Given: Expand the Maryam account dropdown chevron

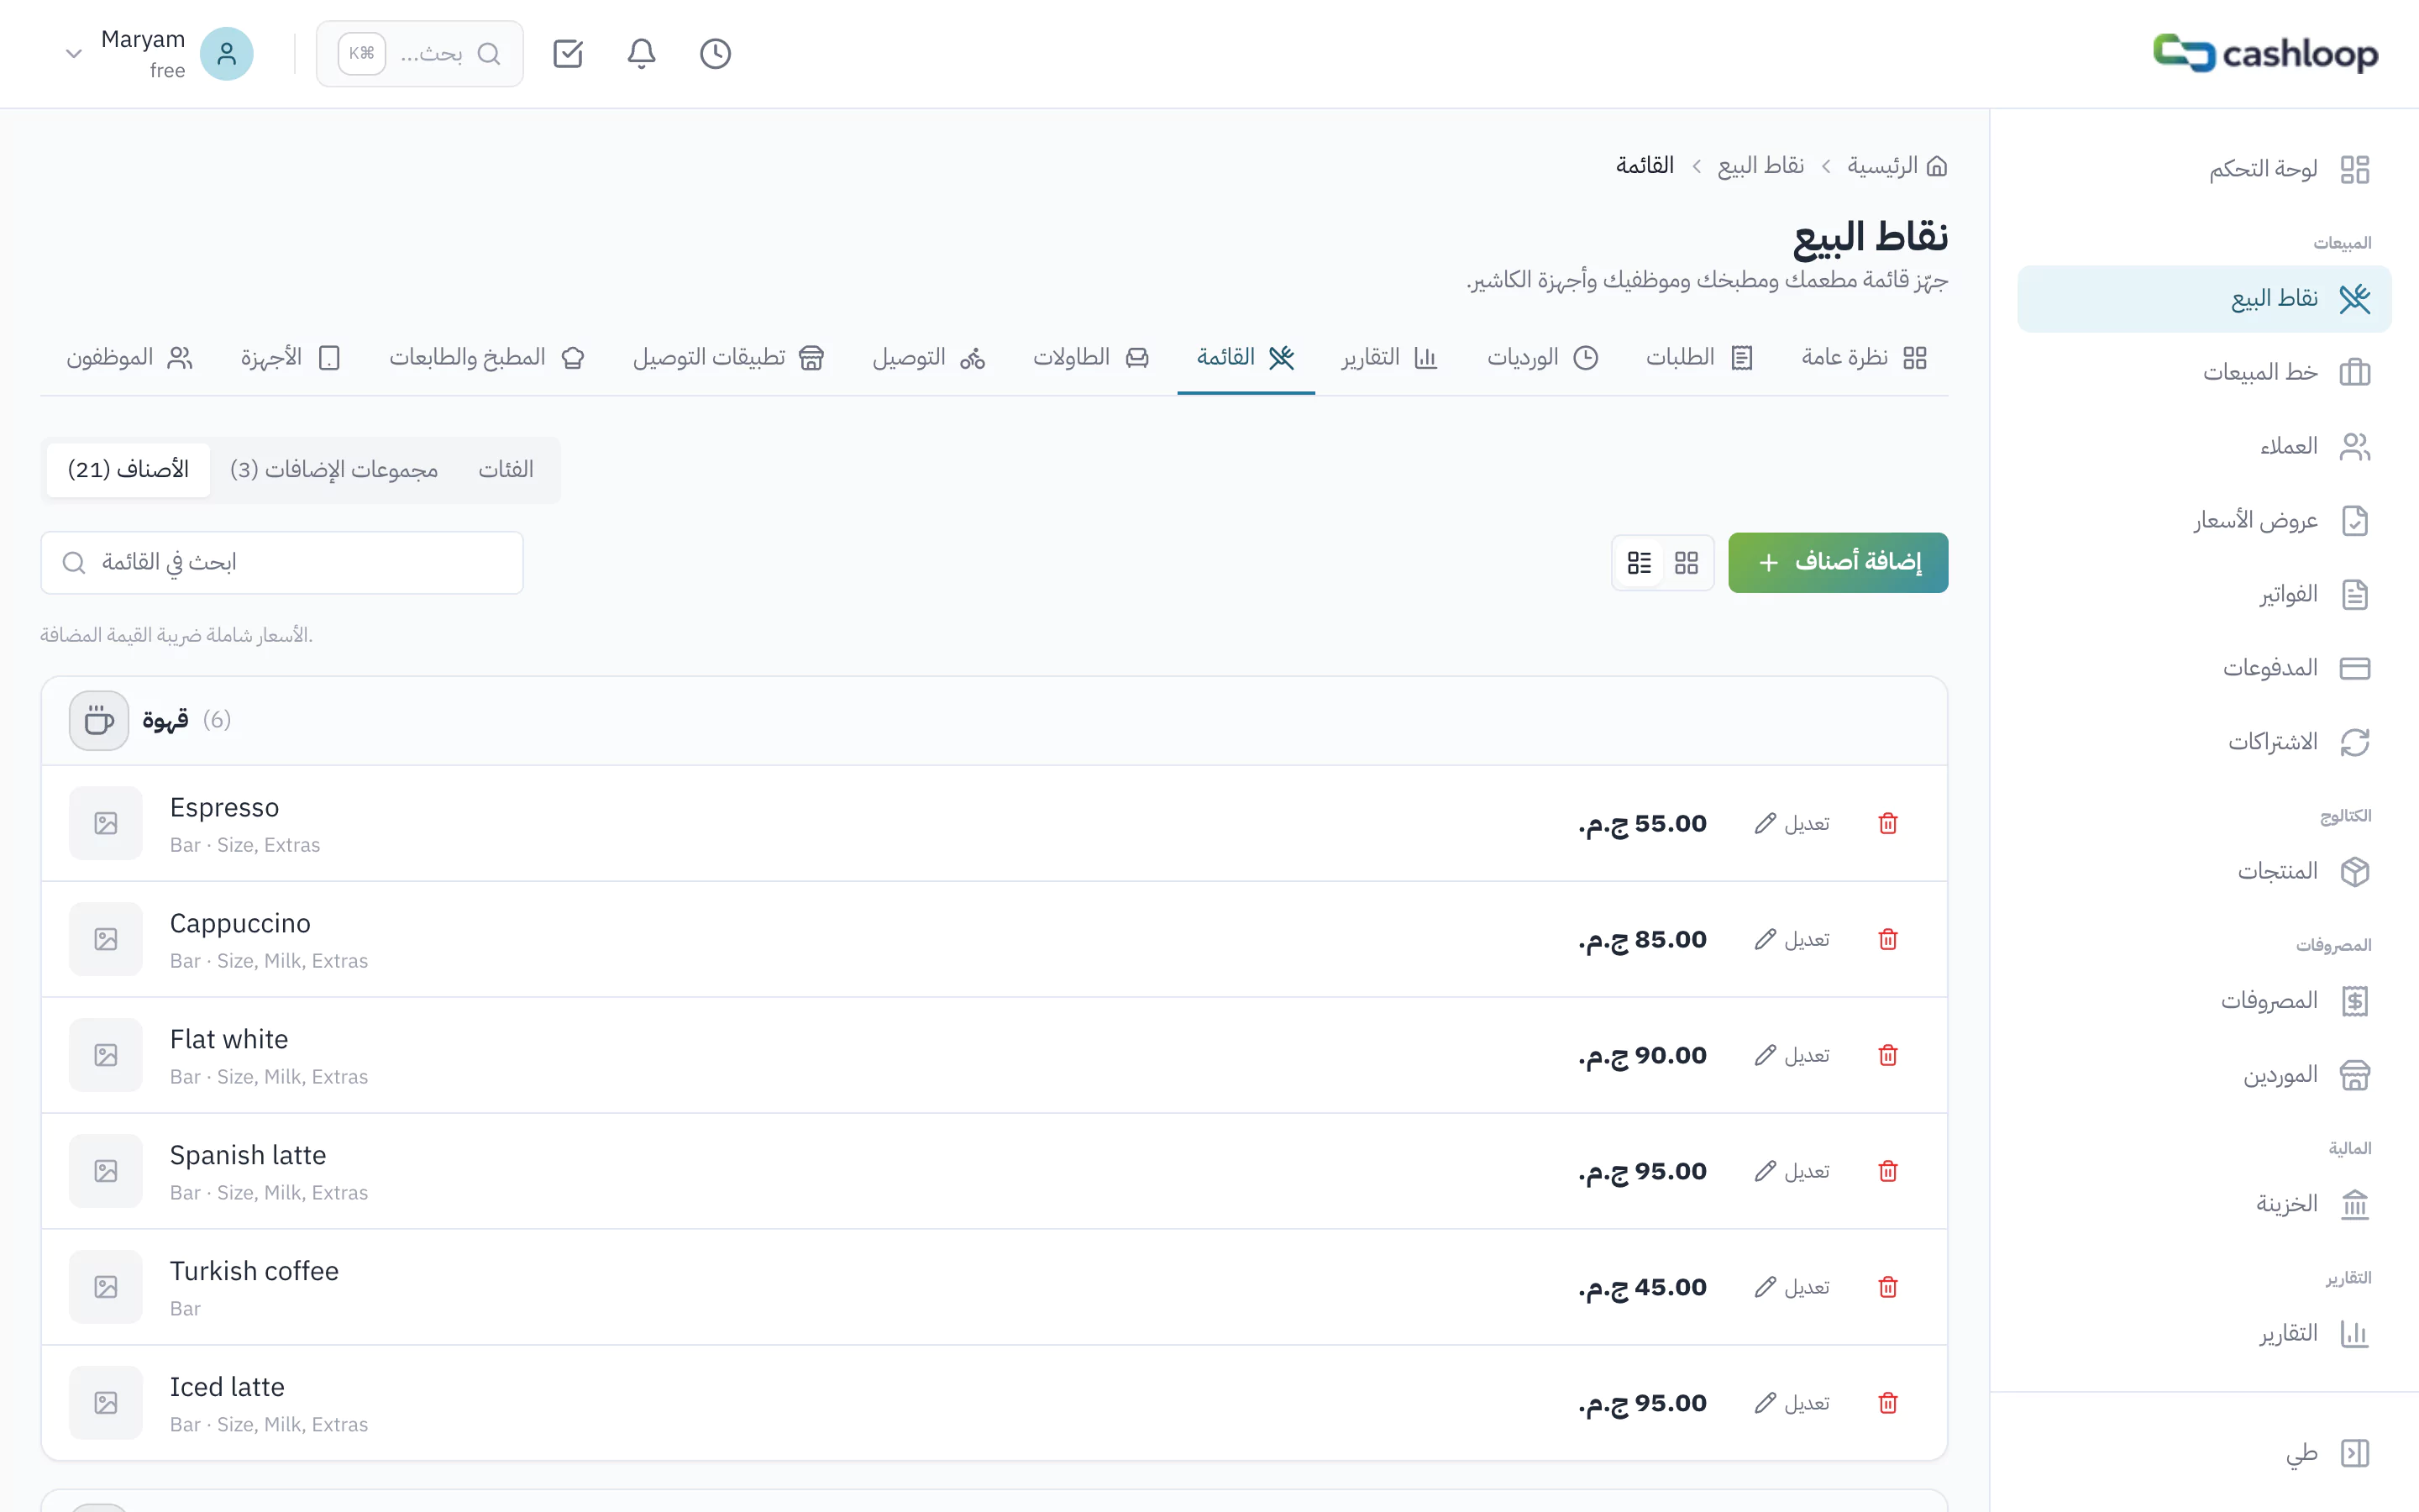Looking at the screenshot, I should (x=73, y=54).
